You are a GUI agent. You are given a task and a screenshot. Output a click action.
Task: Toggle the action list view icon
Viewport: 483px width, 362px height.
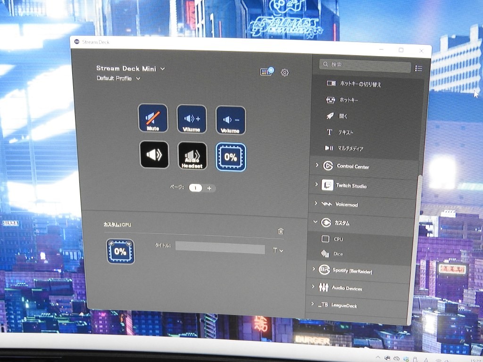point(418,68)
